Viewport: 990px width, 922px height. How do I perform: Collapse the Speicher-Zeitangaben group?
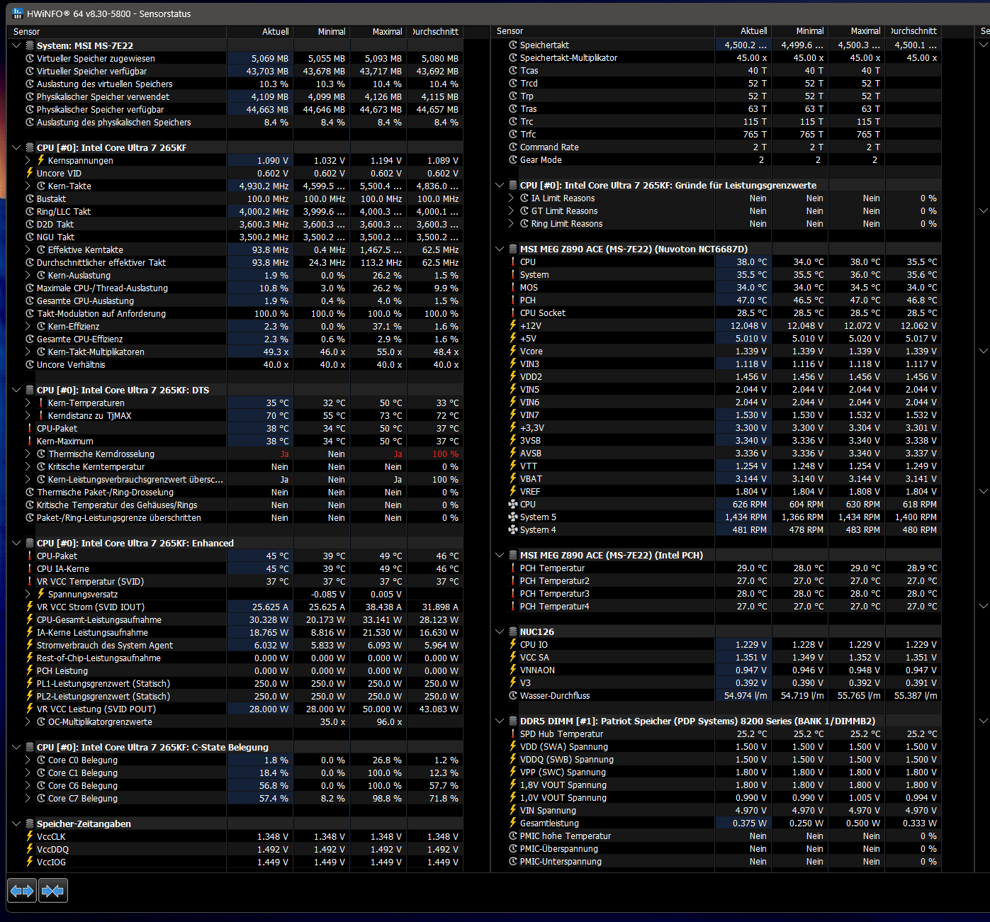(x=16, y=823)
